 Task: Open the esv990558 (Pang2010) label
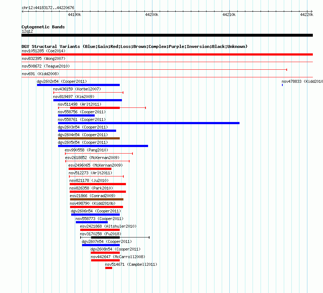click(86, 150)
